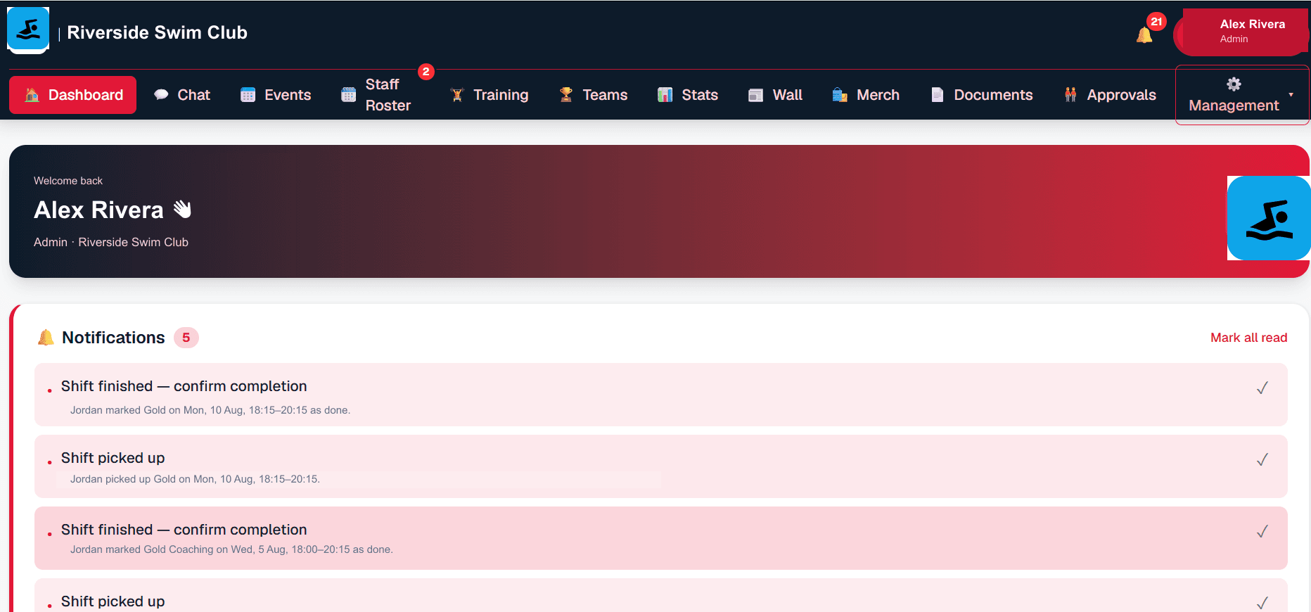Mark the last visible Shift picked up notification read
Screen dimensions: 1311x612
[x=1262, y=603]
